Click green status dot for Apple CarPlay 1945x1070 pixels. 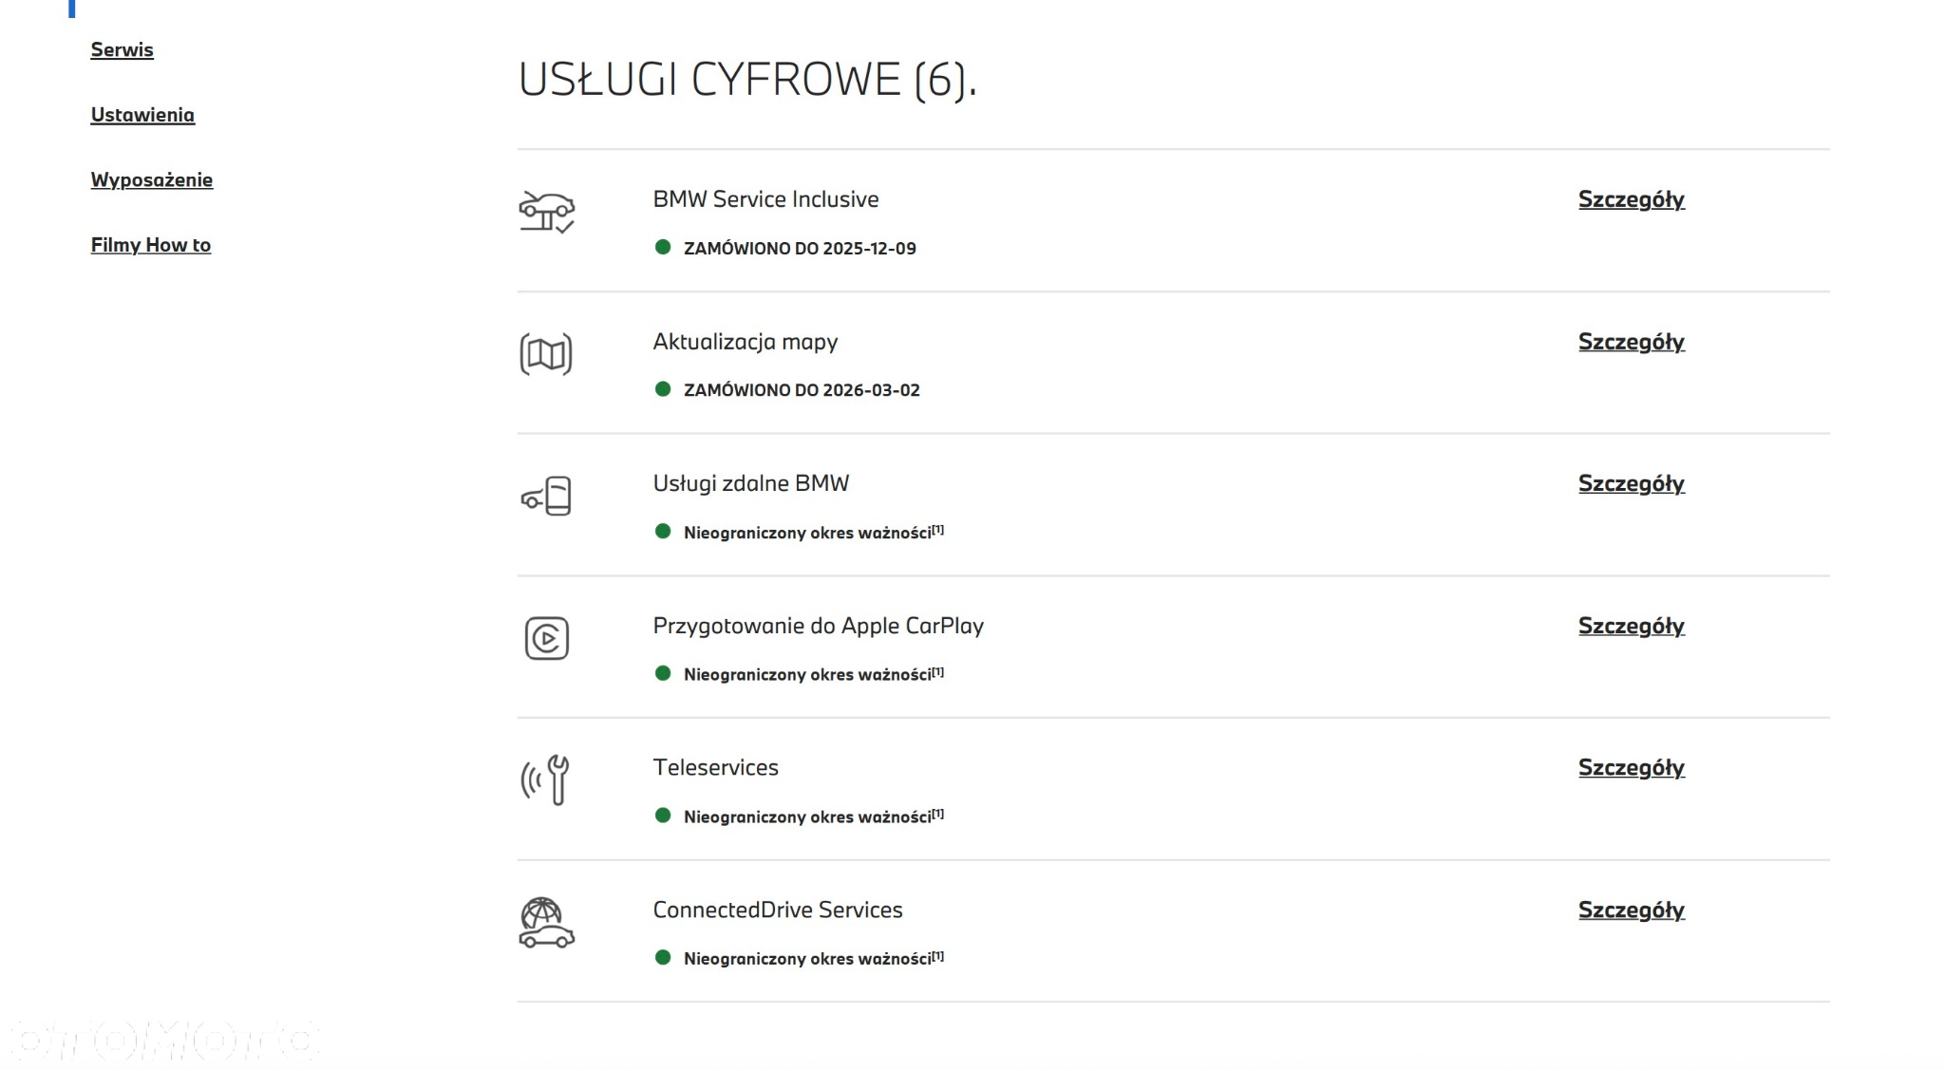coord(663,674)
